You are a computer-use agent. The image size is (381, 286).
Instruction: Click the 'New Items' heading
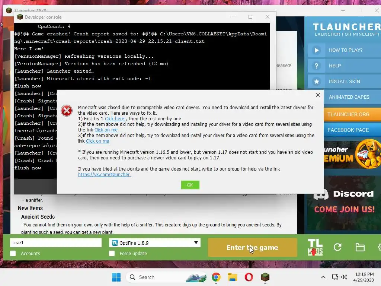(x=31, y=208)
